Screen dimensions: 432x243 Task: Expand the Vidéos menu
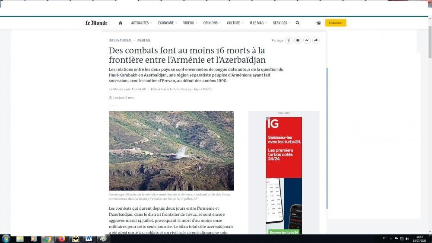click(x=190, y=23)
